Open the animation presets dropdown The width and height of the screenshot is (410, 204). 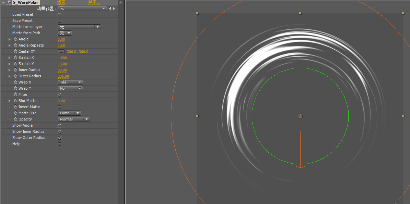pos(82,9)
